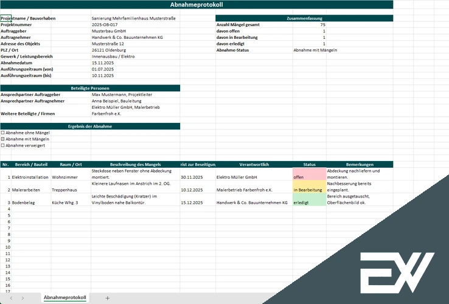The height and width of the screenshot is (304, 449).
Task: Tick the 'Abnahme ohne Mängel' checkbox
Action: tap(3, 133)
